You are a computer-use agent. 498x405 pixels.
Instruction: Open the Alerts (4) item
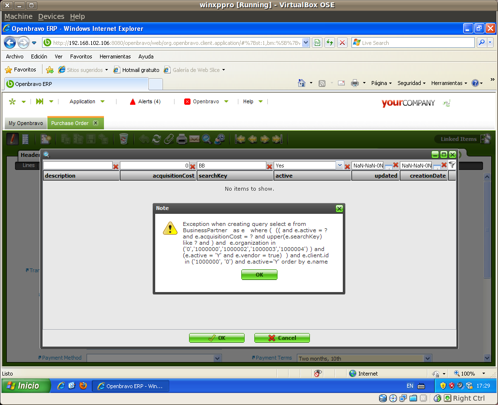coord(146,101)
